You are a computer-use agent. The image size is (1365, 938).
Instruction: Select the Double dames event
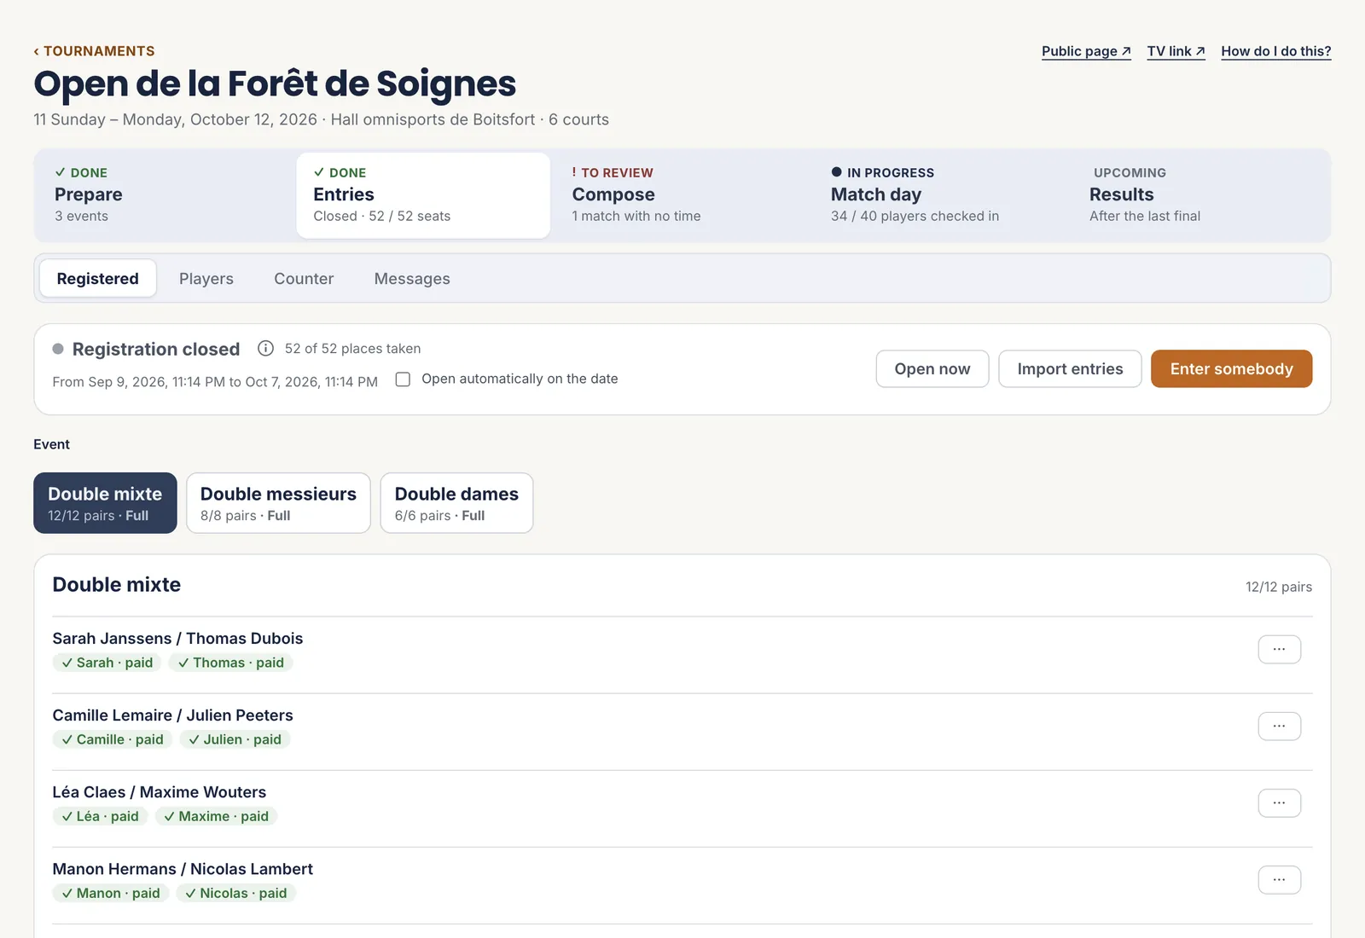point(456,503)
